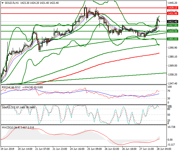The image size is (179, 152).
Task: Click the Stochastic 80 level scale value
Action: pyautogui.click(x=169, y=109)
